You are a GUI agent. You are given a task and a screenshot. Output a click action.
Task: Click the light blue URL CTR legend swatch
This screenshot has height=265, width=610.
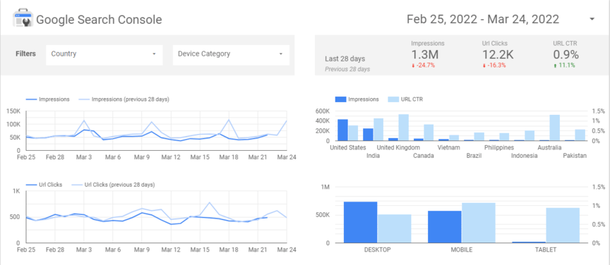point(394,99)
